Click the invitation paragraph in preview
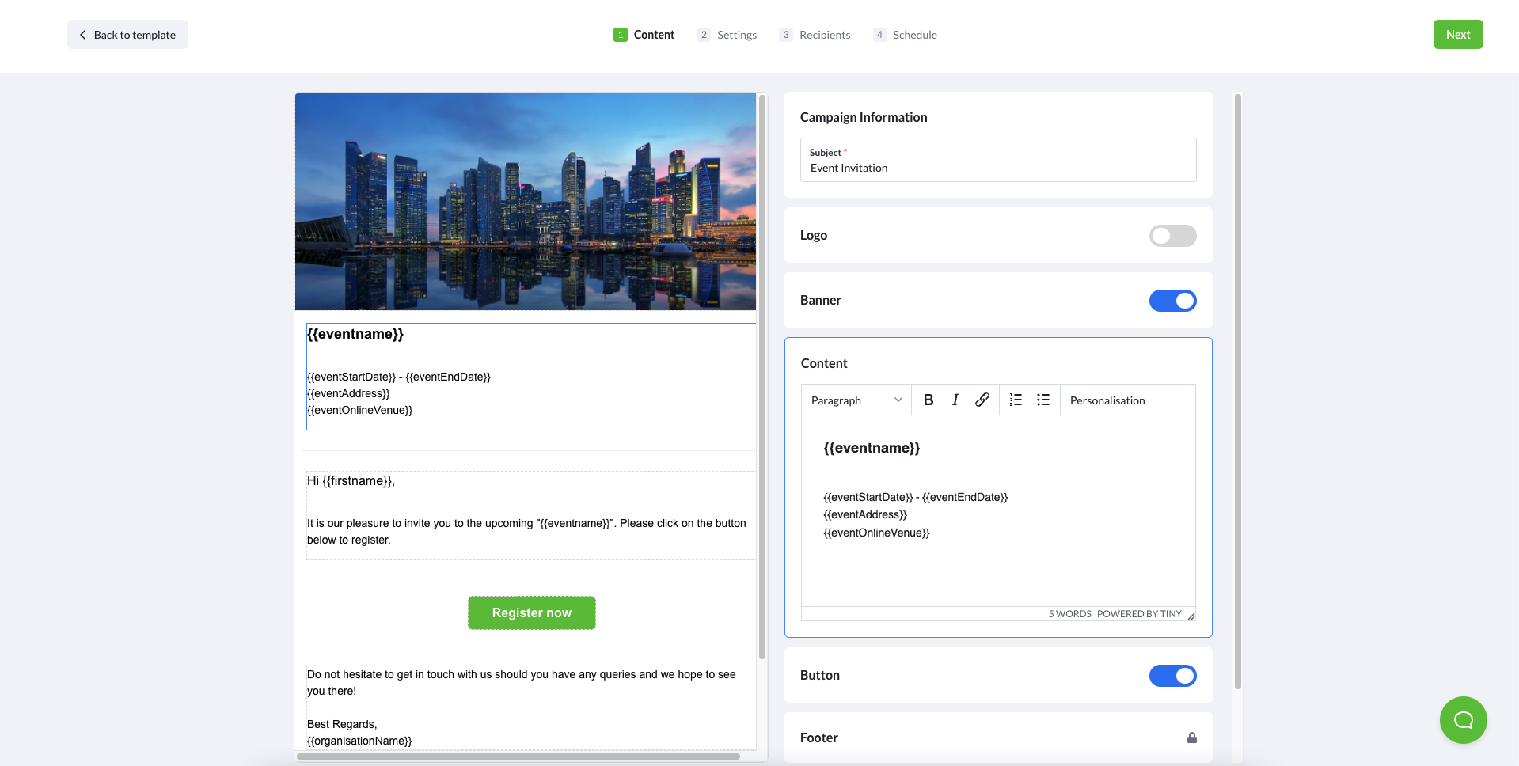This screenshot has height=766, width=1519. (527, 532)
